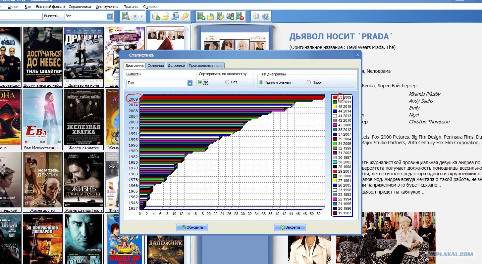Switch to the Диаграмма tab

point(134,66)
